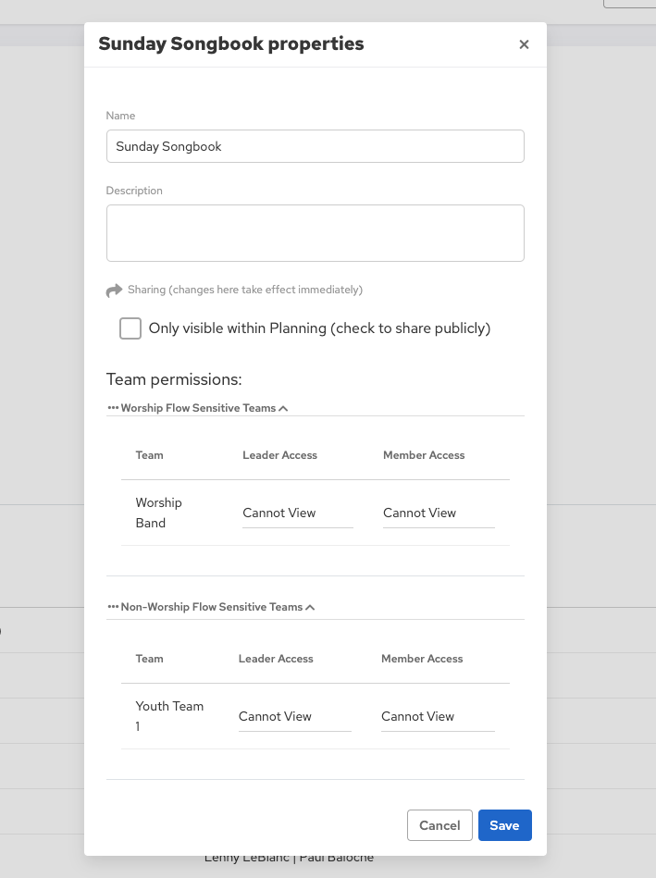Click the sharing arrow icon
The height and width of the screenshot is (878, 656).
(114, 290)
